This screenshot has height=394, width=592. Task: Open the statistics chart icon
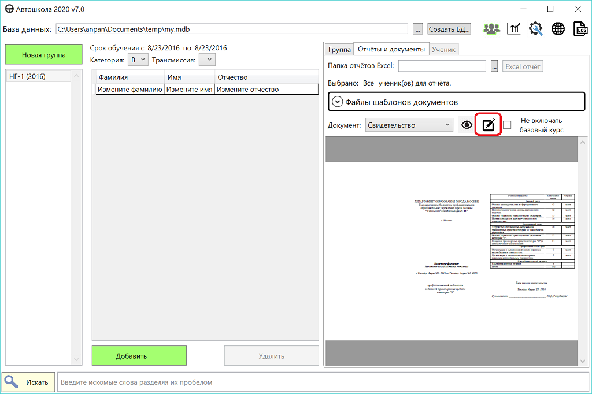point(513,29)
